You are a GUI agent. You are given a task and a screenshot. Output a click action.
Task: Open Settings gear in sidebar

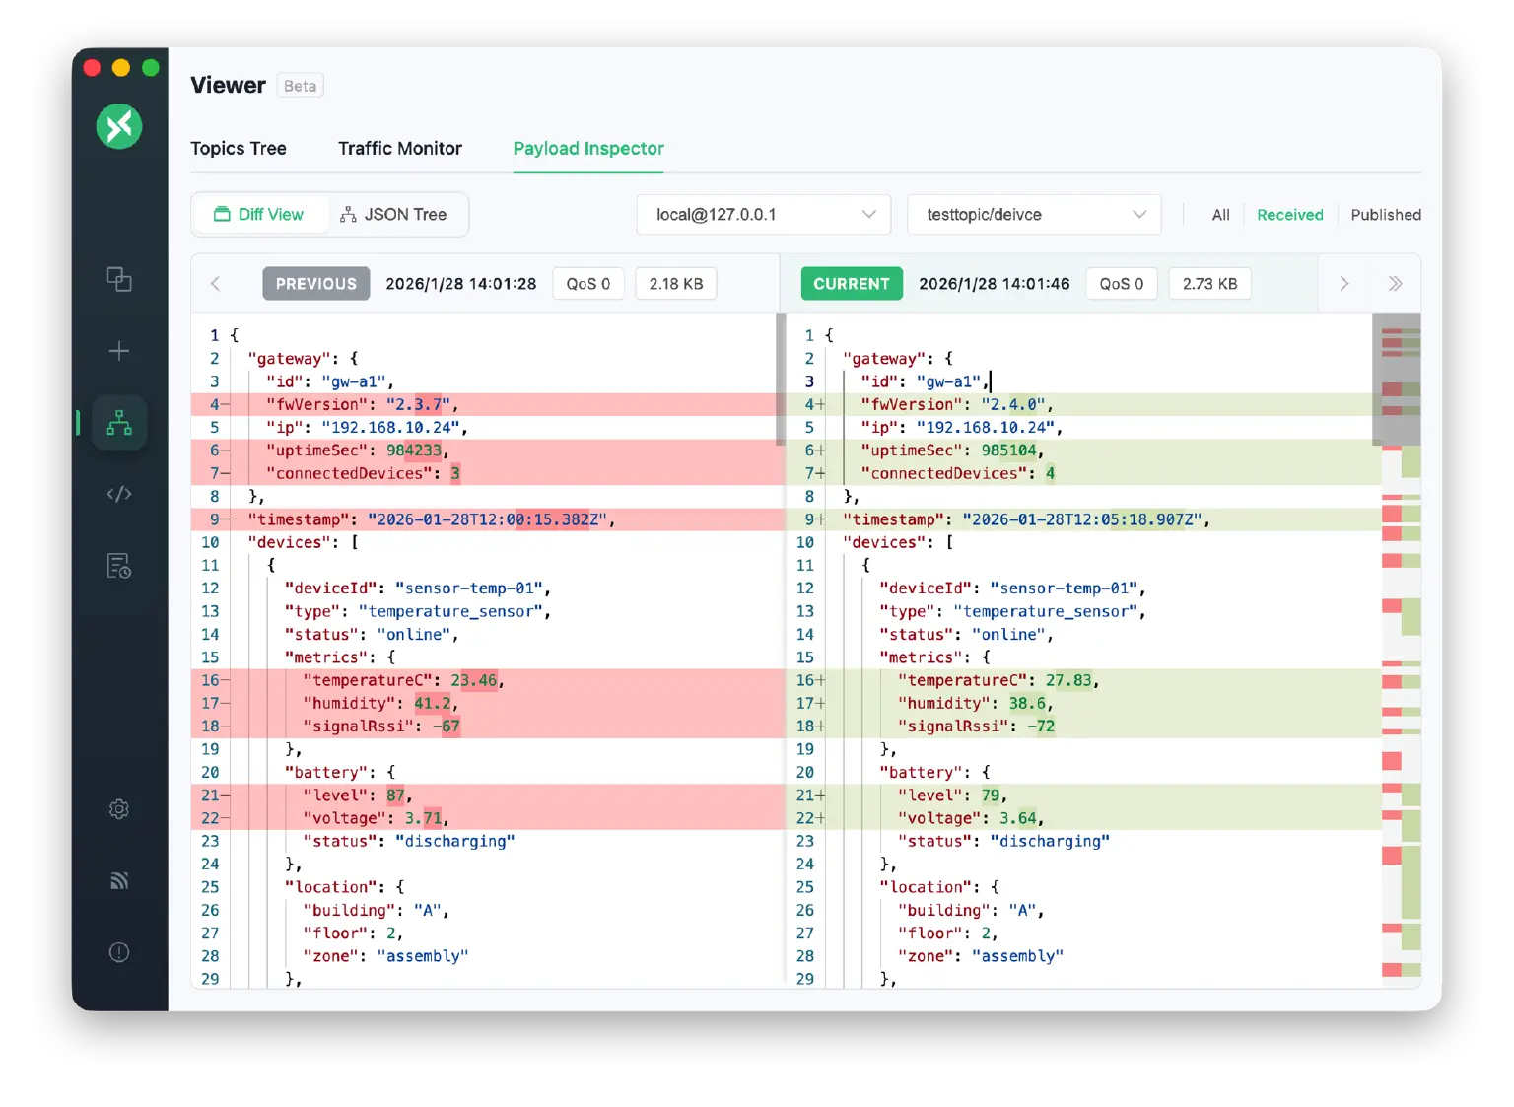[119, 809]
